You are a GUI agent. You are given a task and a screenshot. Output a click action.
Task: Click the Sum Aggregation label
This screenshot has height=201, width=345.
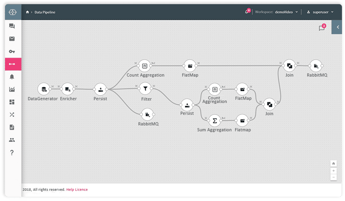pyautogui.click(x=214, y=130)
